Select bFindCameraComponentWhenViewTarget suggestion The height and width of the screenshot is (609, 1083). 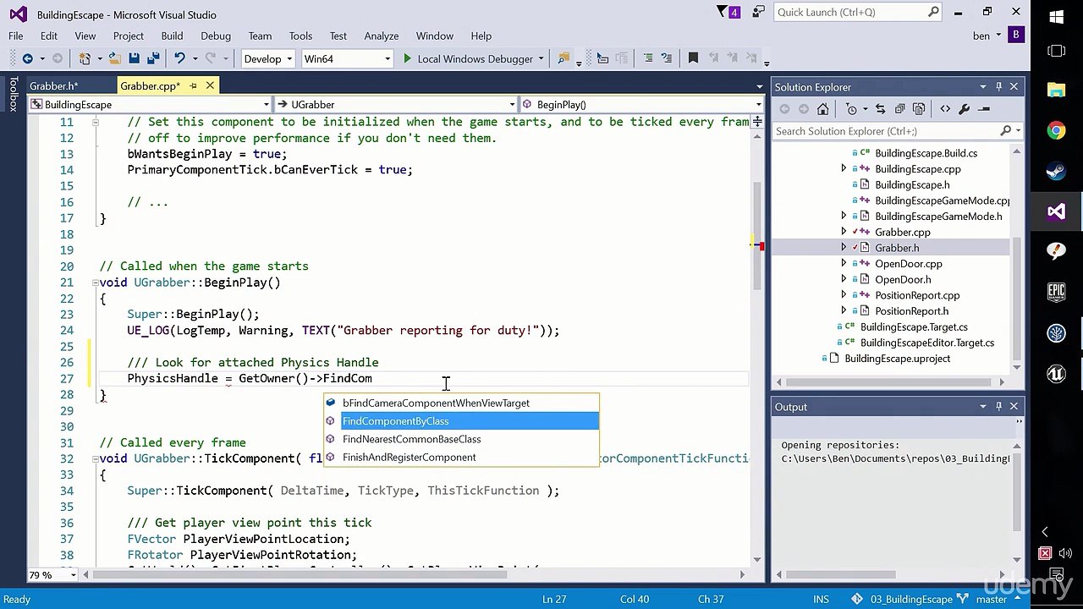tap(462, 403)
